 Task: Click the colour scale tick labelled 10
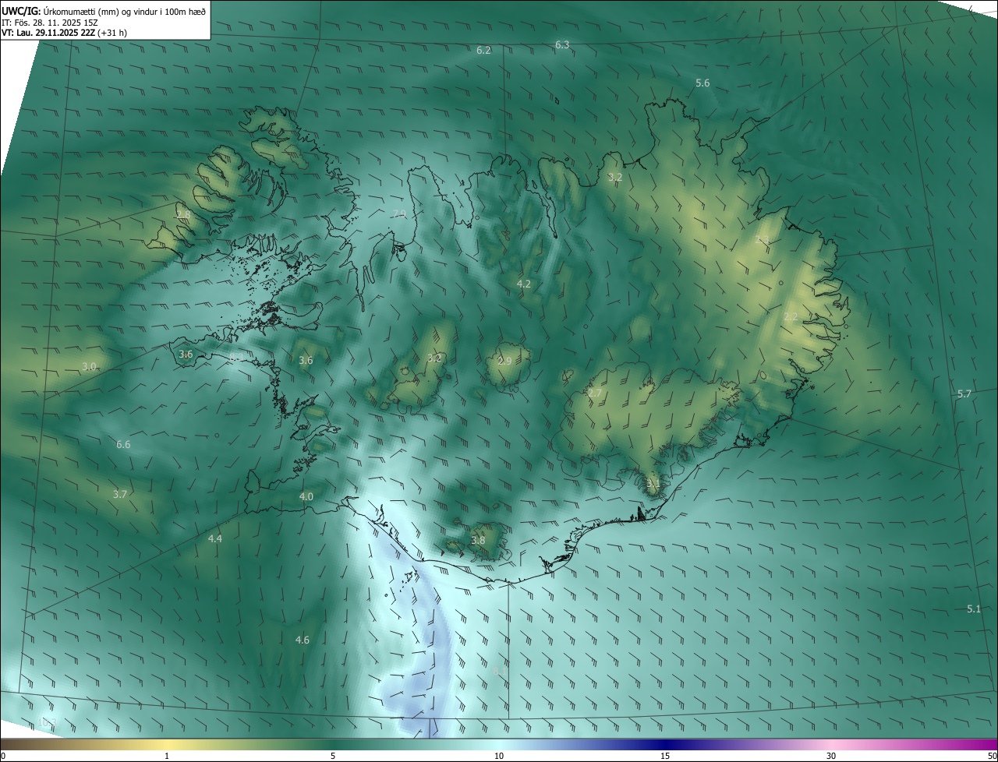coord(499,757)
